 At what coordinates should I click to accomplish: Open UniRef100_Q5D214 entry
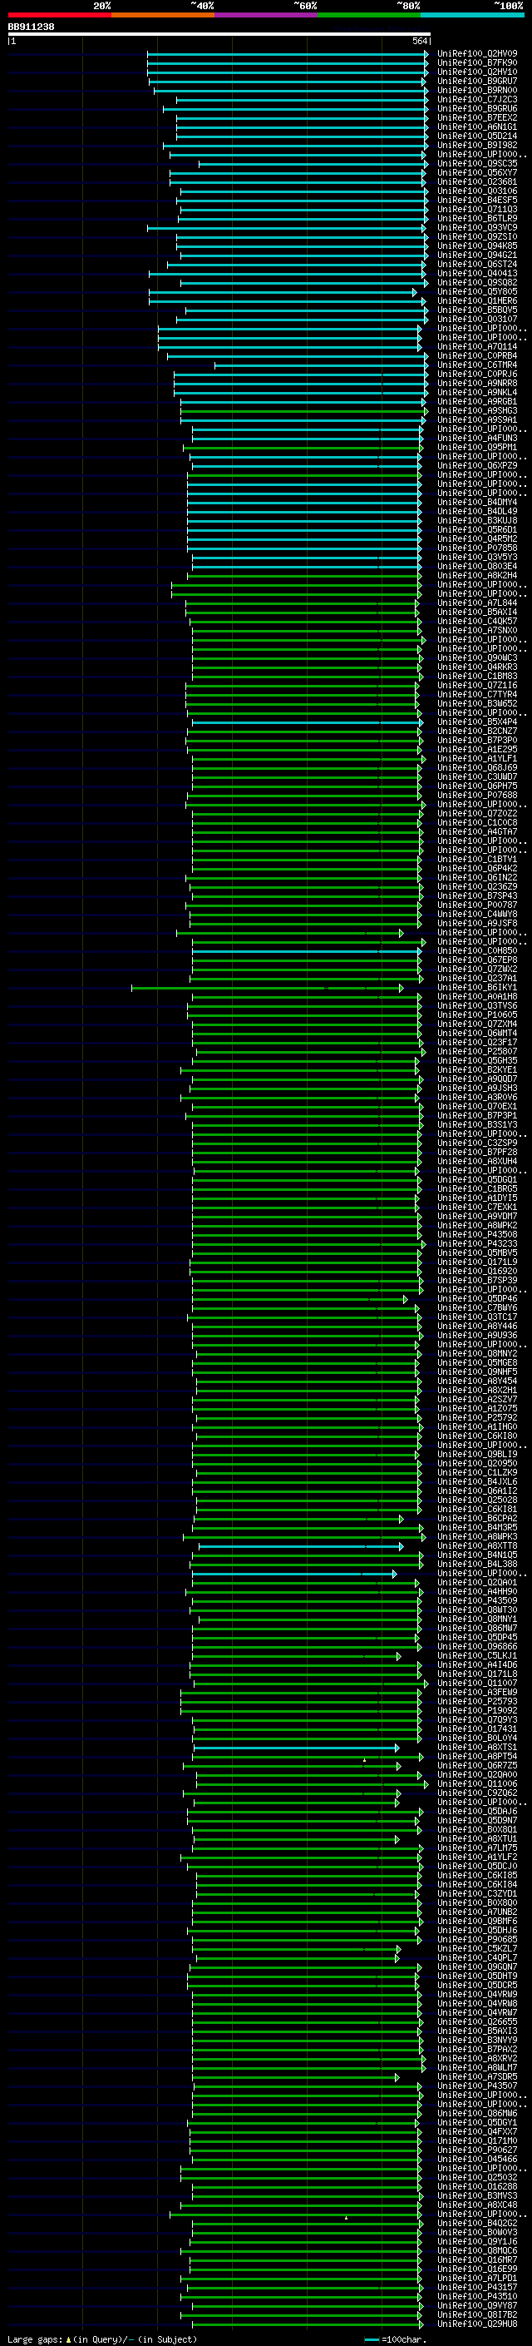(476, 136)
